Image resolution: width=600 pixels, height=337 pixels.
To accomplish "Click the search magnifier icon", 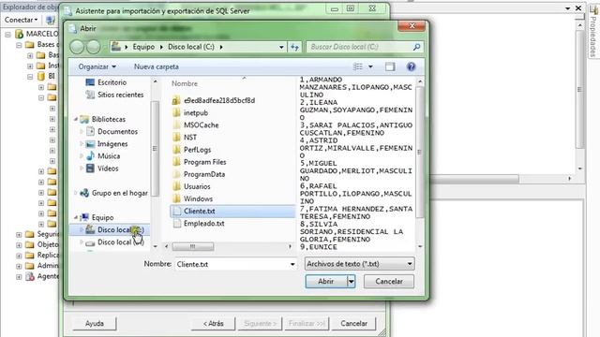I will pos(416,47).
